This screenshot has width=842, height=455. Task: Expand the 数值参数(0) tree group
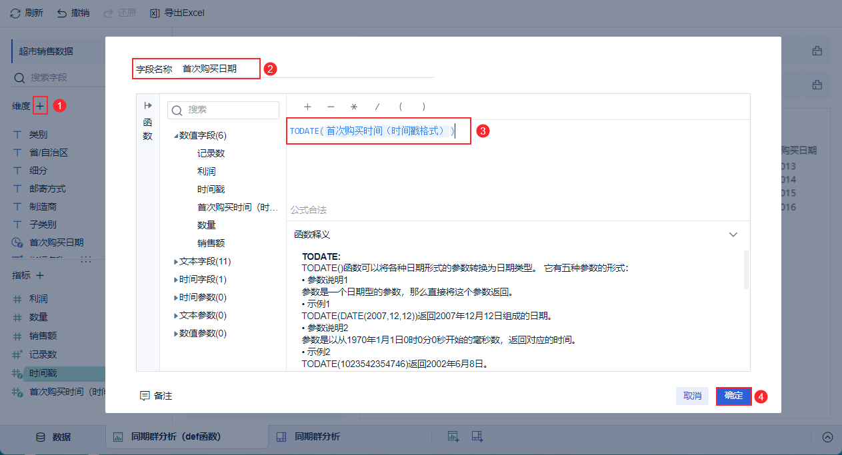tap(176, 334)
